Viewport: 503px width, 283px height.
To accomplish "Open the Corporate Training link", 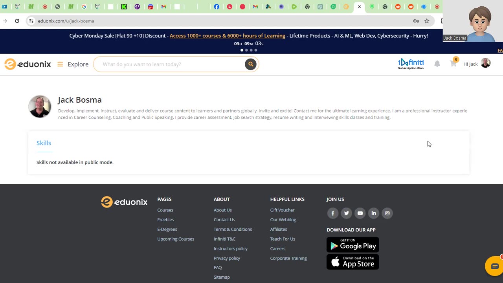I will [288, 258].
